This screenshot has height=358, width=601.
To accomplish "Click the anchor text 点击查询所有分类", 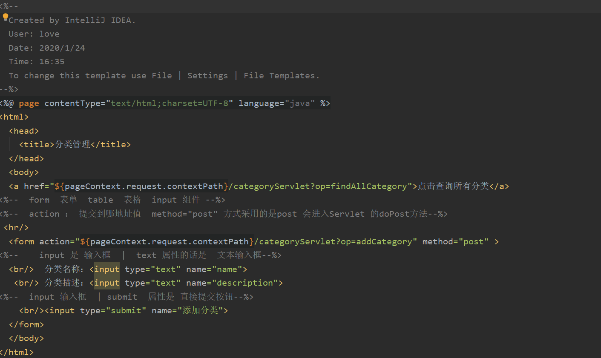I will tap(453, 186).
